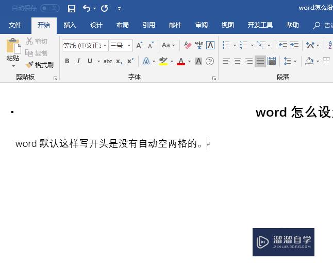Switch to the 布局 tab
The image size is (333, 263).
pyautogui.click(x=123, y=25)
